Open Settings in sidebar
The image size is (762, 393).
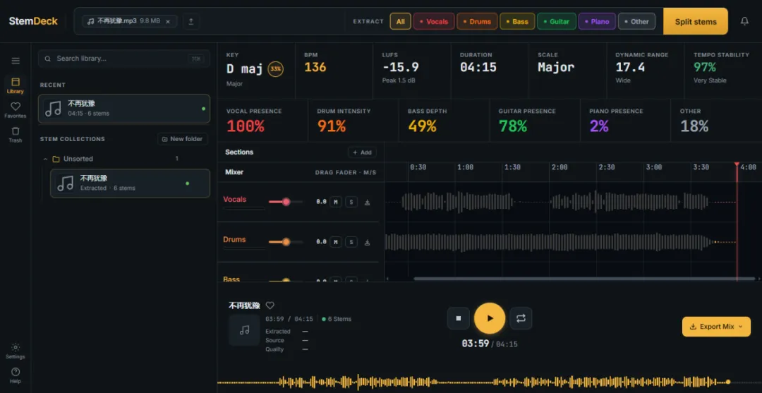16,351
